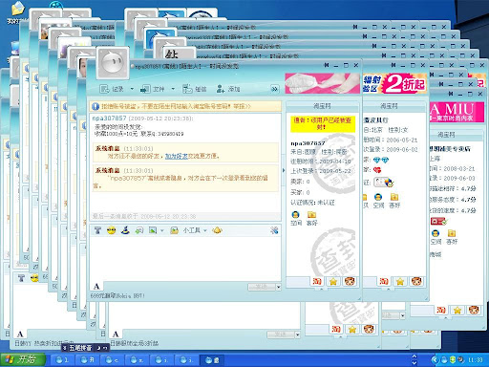Switch to the first taskbar chat window button
This screenshot has width=489, height=367.
pos(62,360)
